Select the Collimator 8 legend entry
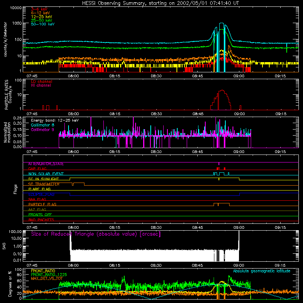 point(42,125)
